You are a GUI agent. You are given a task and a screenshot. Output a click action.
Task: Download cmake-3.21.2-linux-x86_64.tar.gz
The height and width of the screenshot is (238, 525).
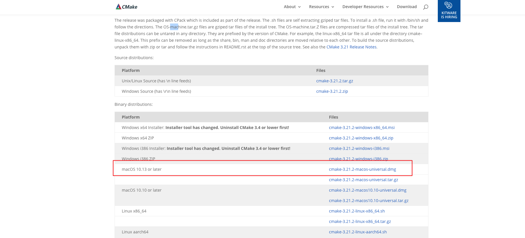360,221
